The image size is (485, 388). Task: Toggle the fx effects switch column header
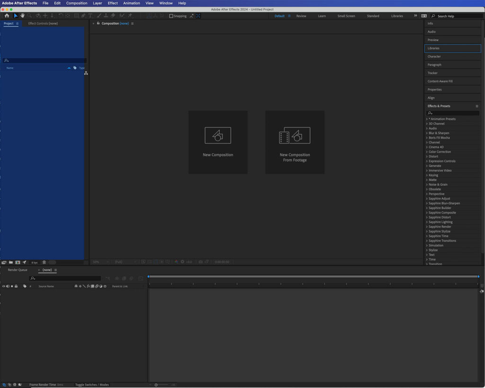point(88,286)
